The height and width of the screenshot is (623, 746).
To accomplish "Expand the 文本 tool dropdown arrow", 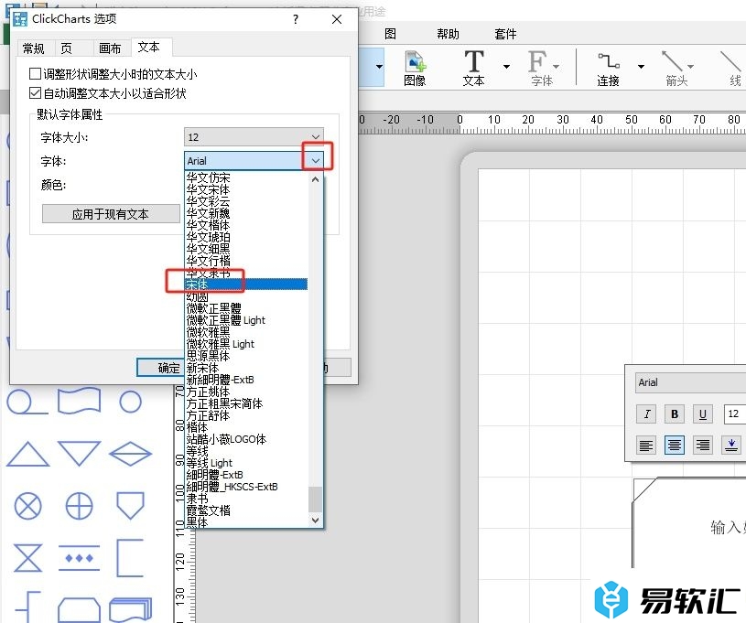I will (x=506, y=67).
